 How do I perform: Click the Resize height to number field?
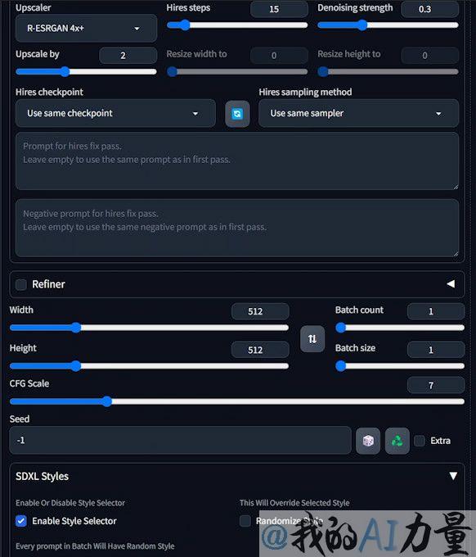[429, 56]
